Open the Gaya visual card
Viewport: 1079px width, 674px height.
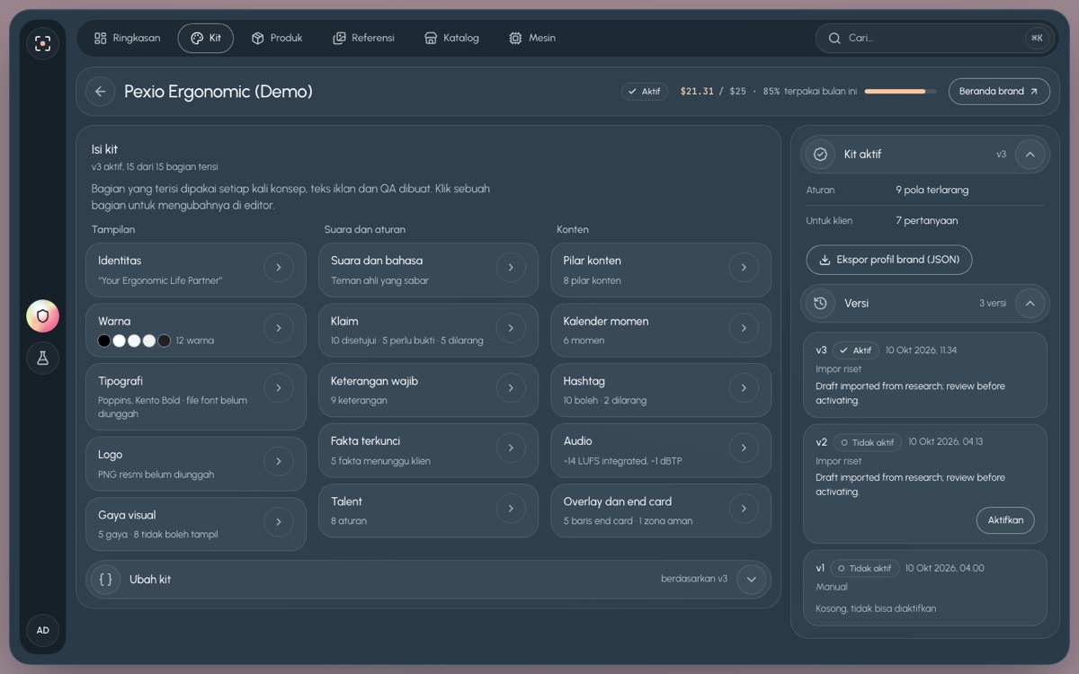[x=196, y=524]
